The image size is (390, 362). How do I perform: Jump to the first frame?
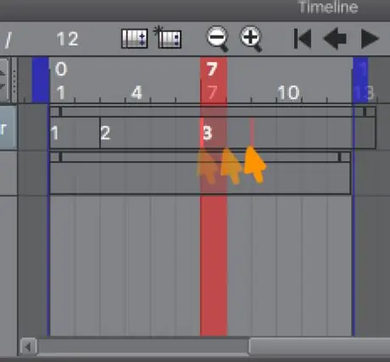coord(303,39)
